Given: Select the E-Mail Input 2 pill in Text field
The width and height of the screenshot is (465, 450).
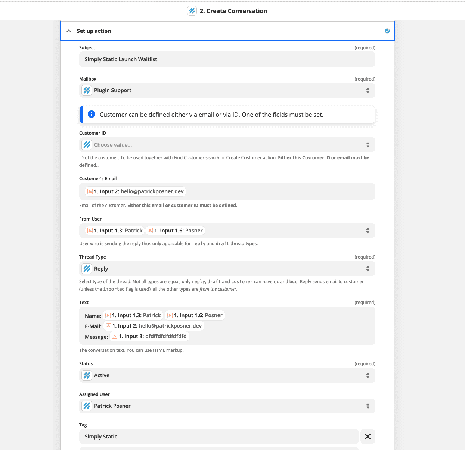Looking at the screenshot, I should (x=154, y=326).
